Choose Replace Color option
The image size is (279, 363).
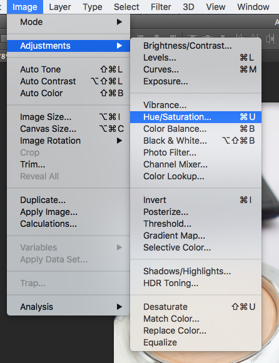tap(196, 331)
